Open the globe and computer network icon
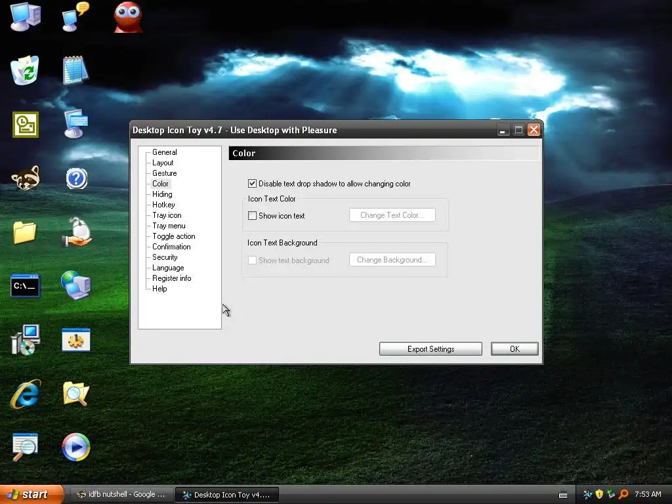The width and height of the screenshot is (672, 504). (76, 285)
